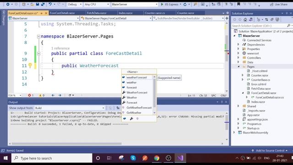The image size is (293, 165).
Task: Select WeatherForecast property suggestion
Action: tap(137, 93)
